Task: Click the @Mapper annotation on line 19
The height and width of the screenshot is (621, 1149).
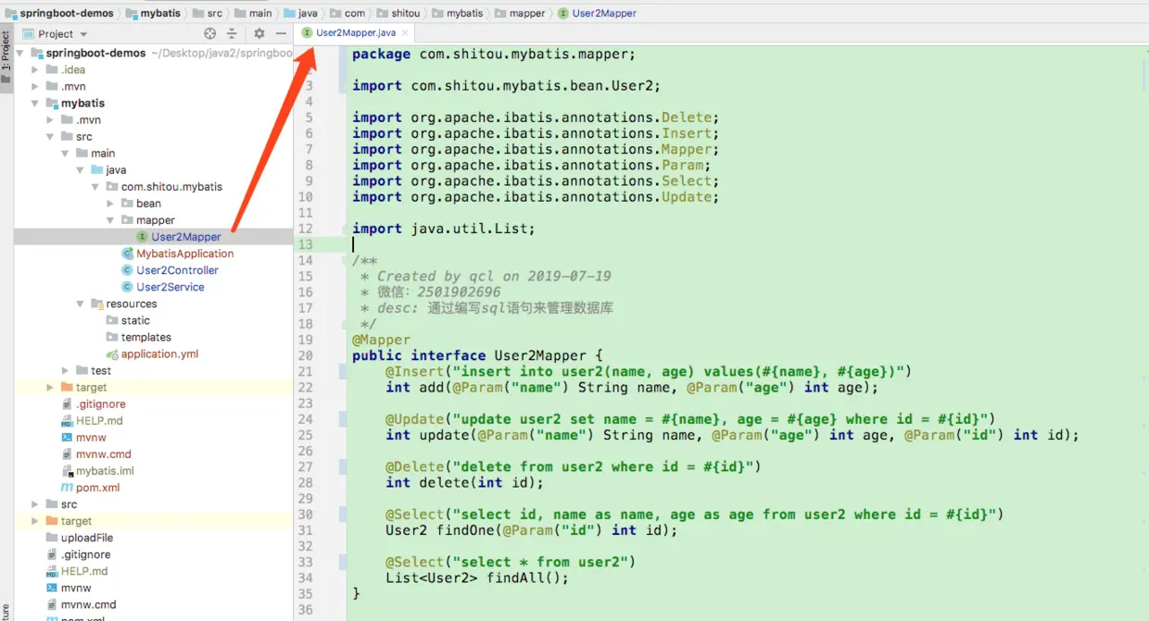Action: pyautogui.click(x=381, y=340)
